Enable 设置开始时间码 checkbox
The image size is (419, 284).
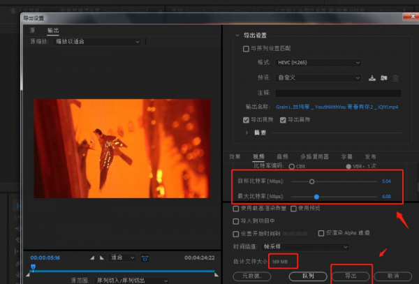click(236, 234)
